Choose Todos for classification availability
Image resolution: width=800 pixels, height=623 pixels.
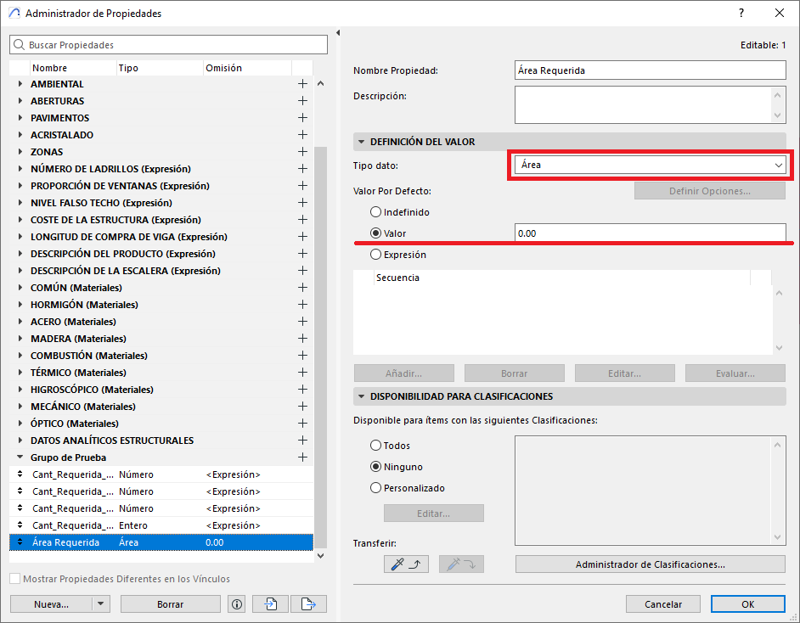[x=376, y=446]
